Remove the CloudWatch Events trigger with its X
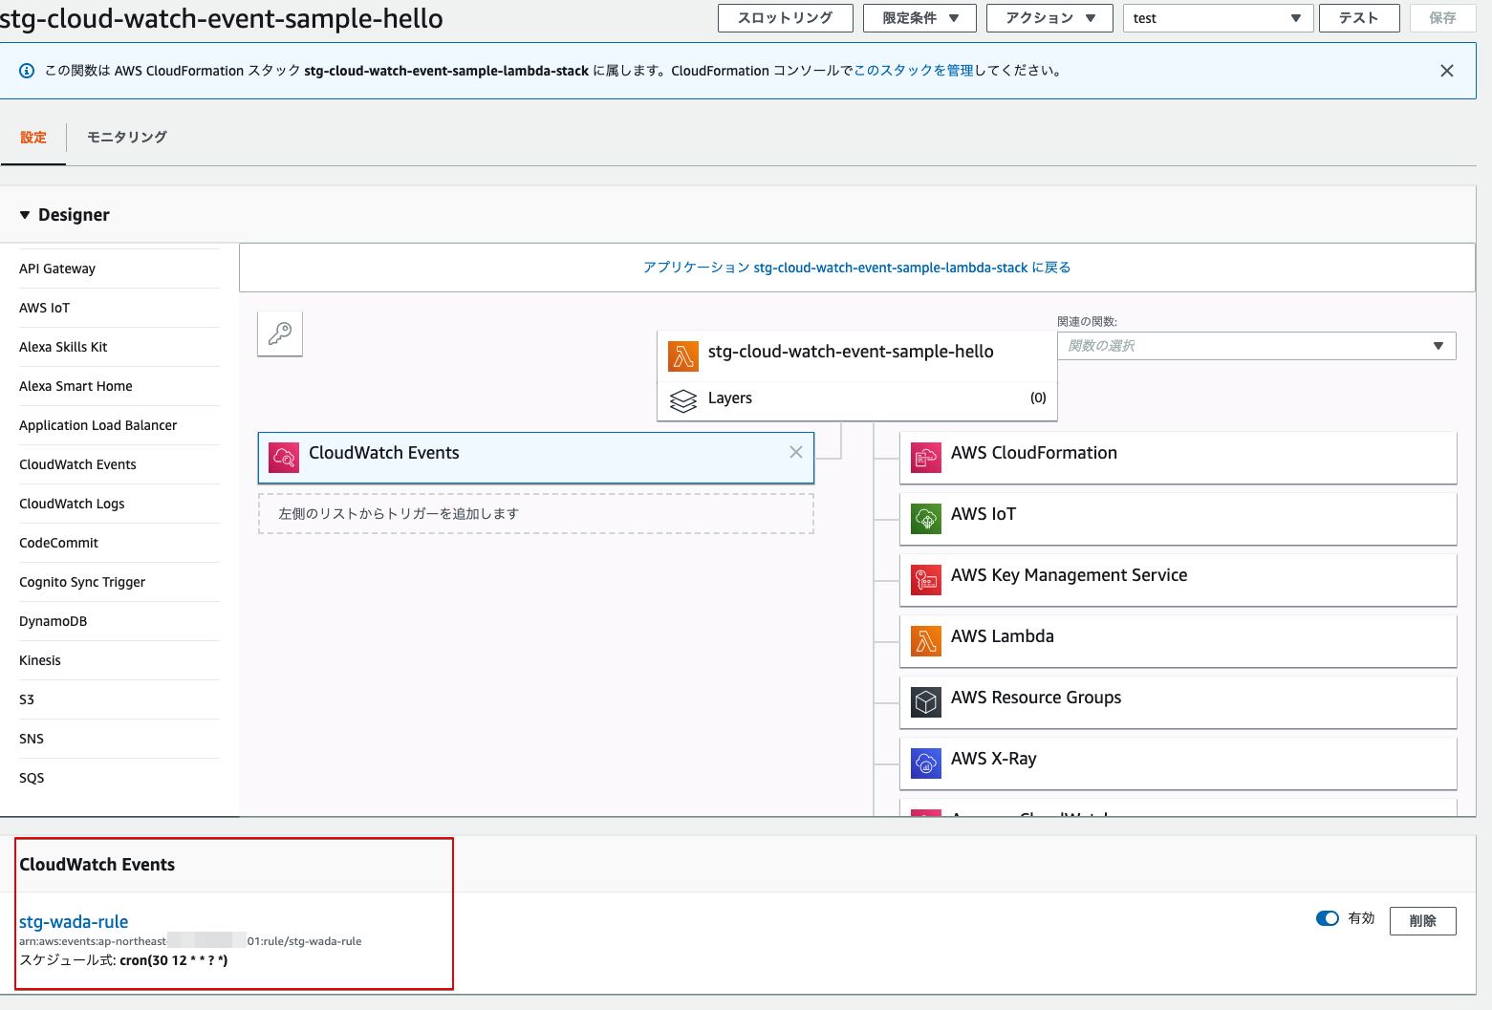This screenshot has height=1010, width=1492. coord(796,452)
